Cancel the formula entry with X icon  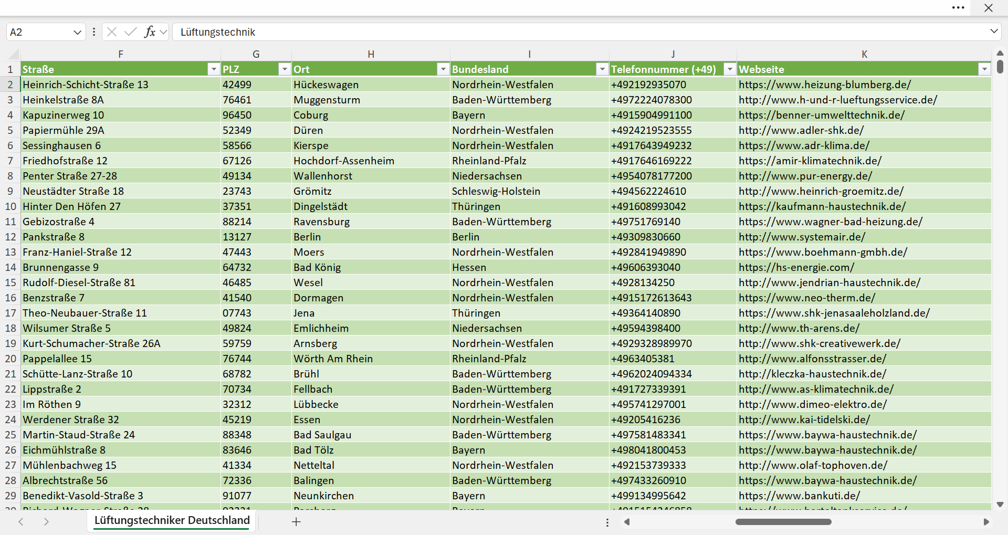(x=112, y=32)
